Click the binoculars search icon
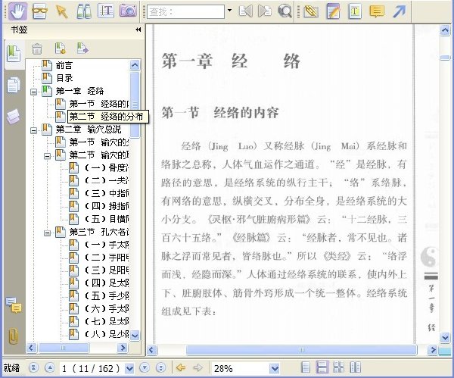This screenshot has height=378, width=454. click(x=84, y=11)
